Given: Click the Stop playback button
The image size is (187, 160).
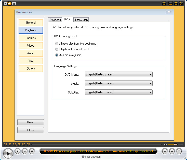Looking at the screenshot, I should (x=17, y=151).
